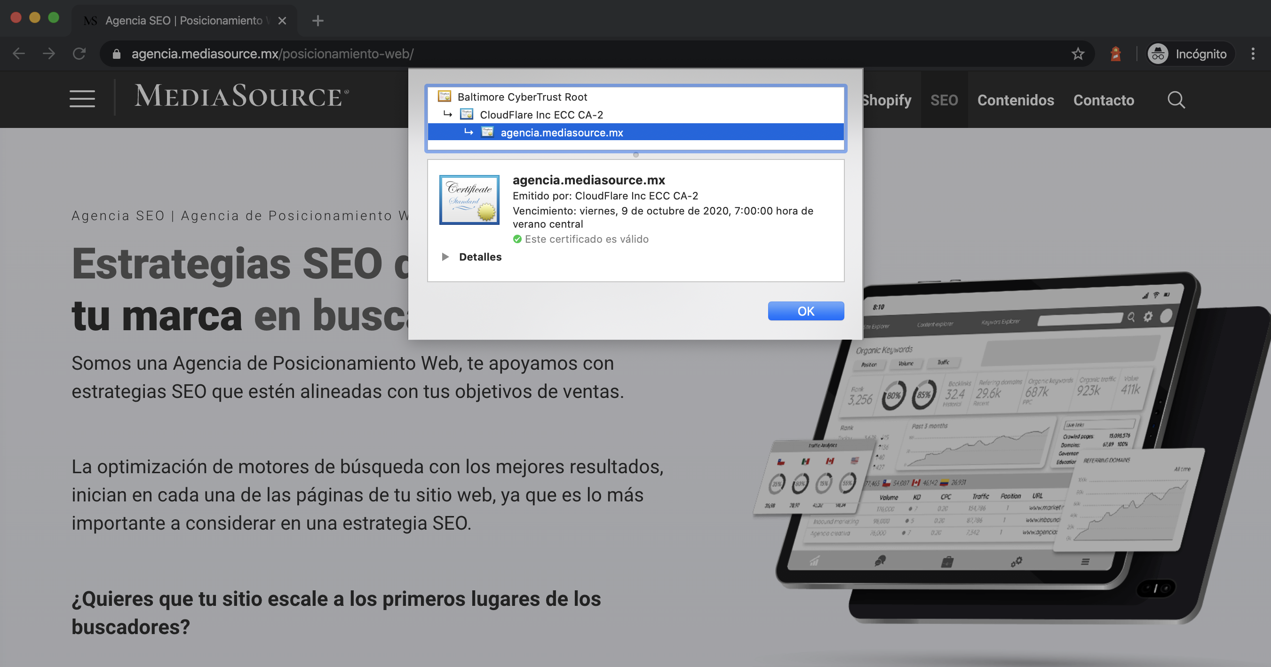Bookmark this page with the star icon
Viewport: 1271px width, 667px height.
(x=1078, y=54)
